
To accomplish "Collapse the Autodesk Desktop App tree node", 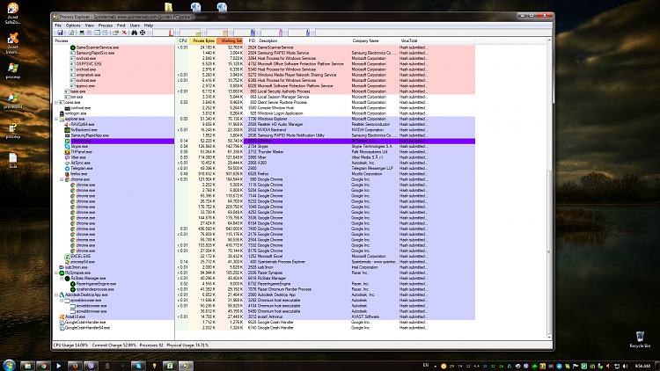I will click(57, 295).
